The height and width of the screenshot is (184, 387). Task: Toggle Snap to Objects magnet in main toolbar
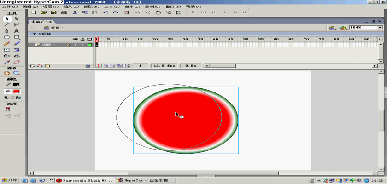pyautogui.click(x=126, y=12)
